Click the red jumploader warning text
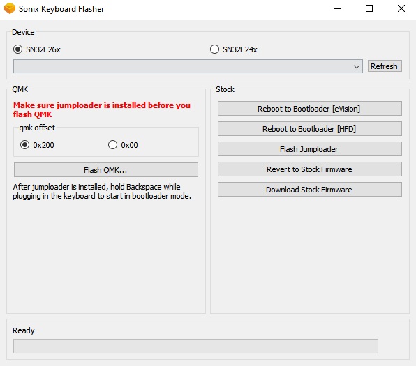Viewport: 416px width, 366px height. pos(102,109)
